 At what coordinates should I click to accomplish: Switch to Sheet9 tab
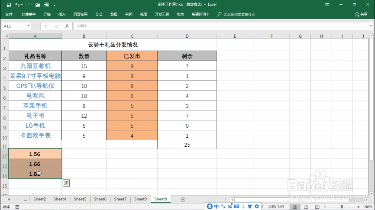tap(140, 199)
